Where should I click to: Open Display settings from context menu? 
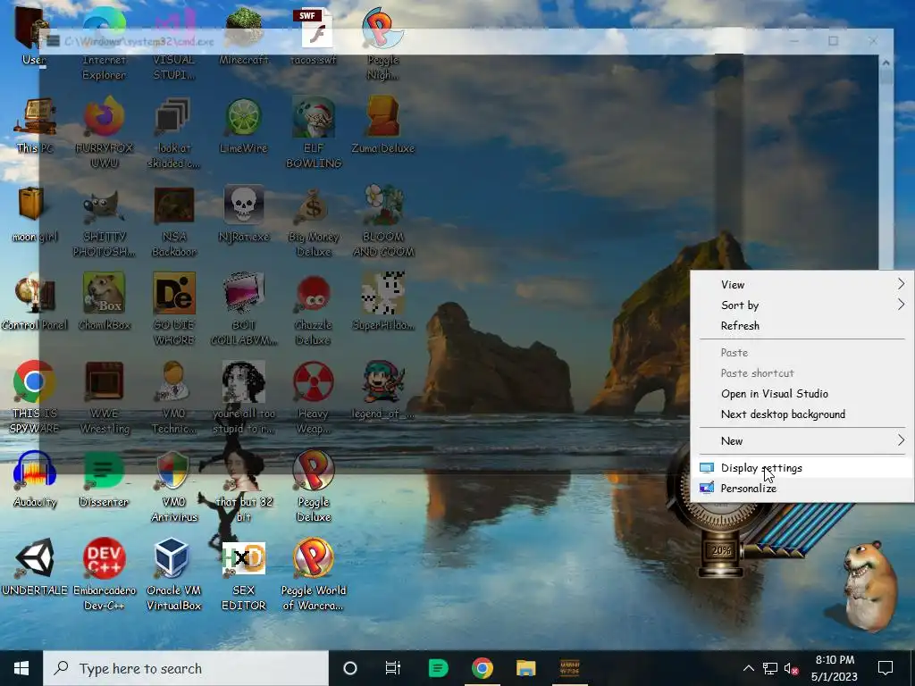tap(802, 467)
